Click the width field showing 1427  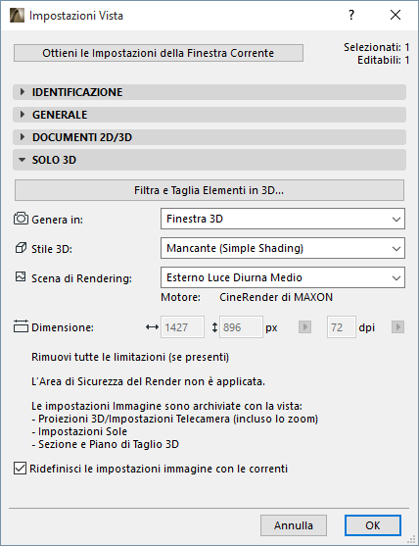(x=182, y=327)
